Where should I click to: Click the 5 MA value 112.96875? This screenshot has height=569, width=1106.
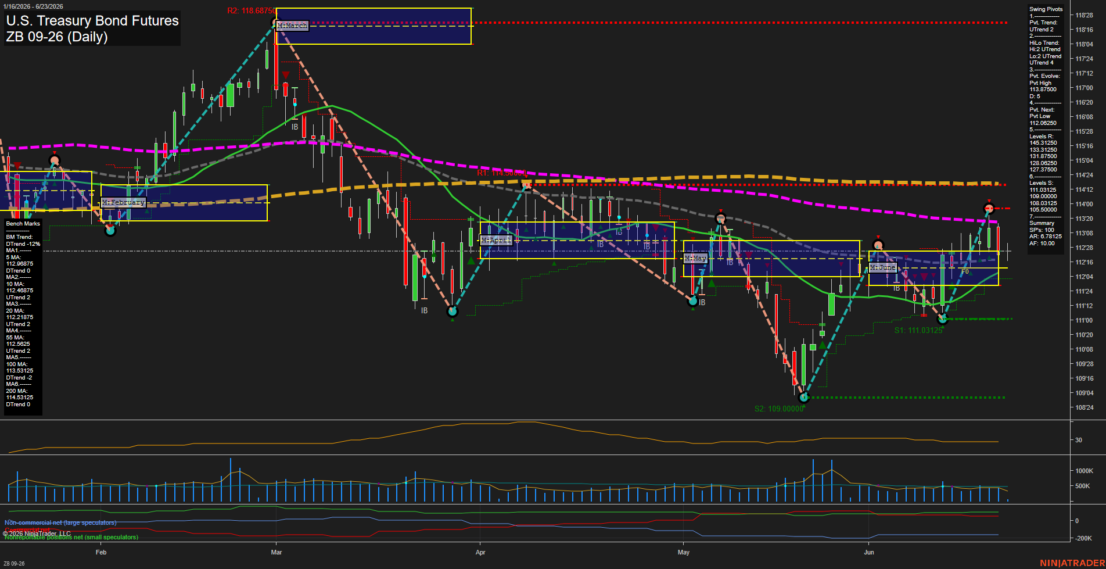[20, 264]
